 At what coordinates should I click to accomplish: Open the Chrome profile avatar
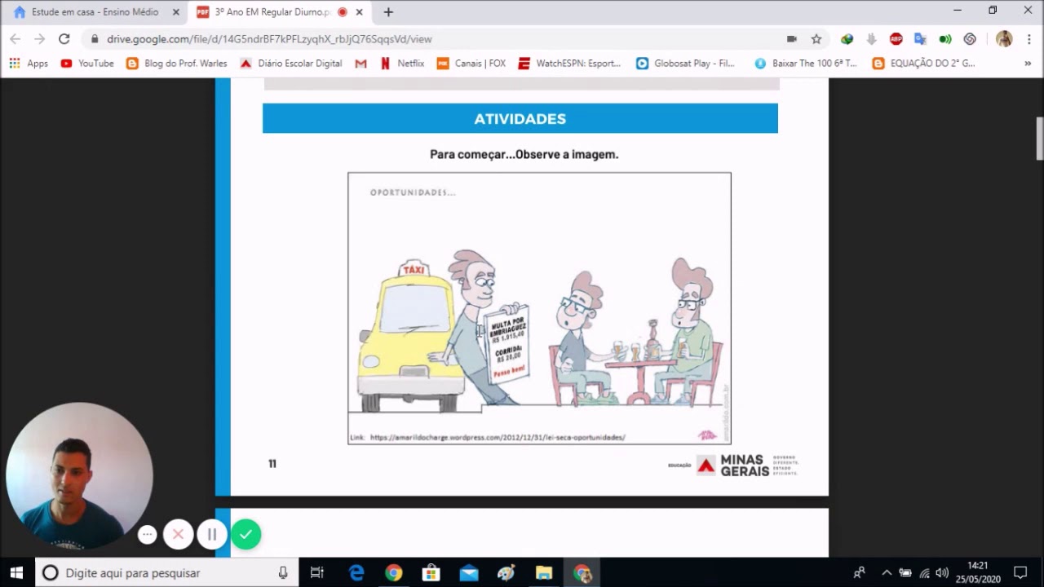[x=1004, y=39]
